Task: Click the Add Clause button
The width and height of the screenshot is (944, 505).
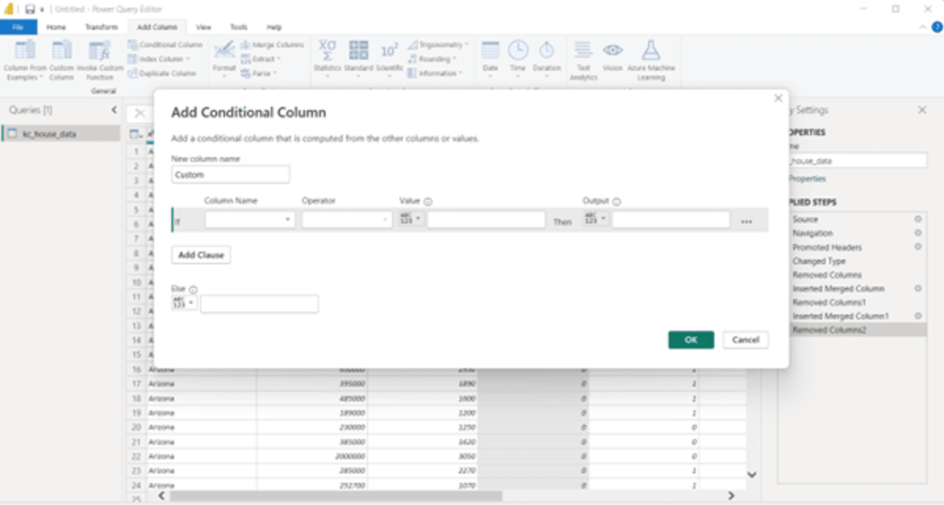Action: tap(201, 255)
